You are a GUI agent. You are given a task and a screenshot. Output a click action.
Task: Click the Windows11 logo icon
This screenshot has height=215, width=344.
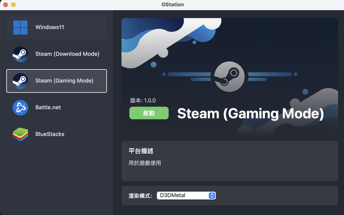tap(20, 27)
